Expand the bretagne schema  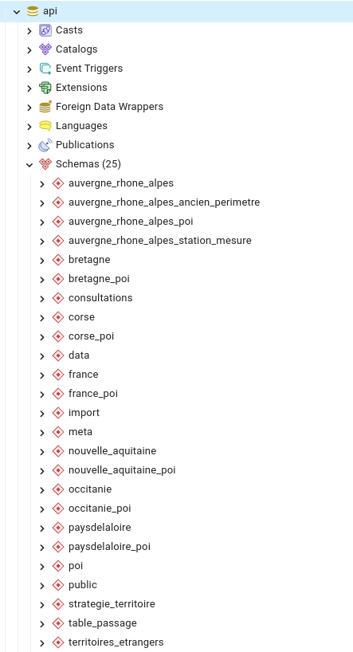(x=42, y=261)
